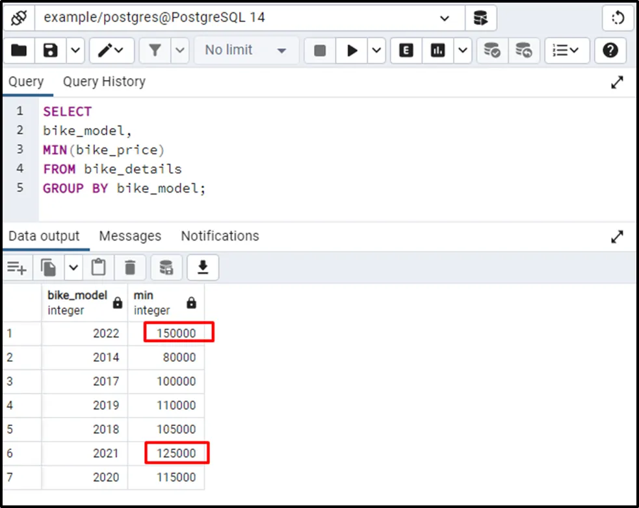Open the Help question mark icon
This screenshot has height=508, width=639.
[610, 50]
